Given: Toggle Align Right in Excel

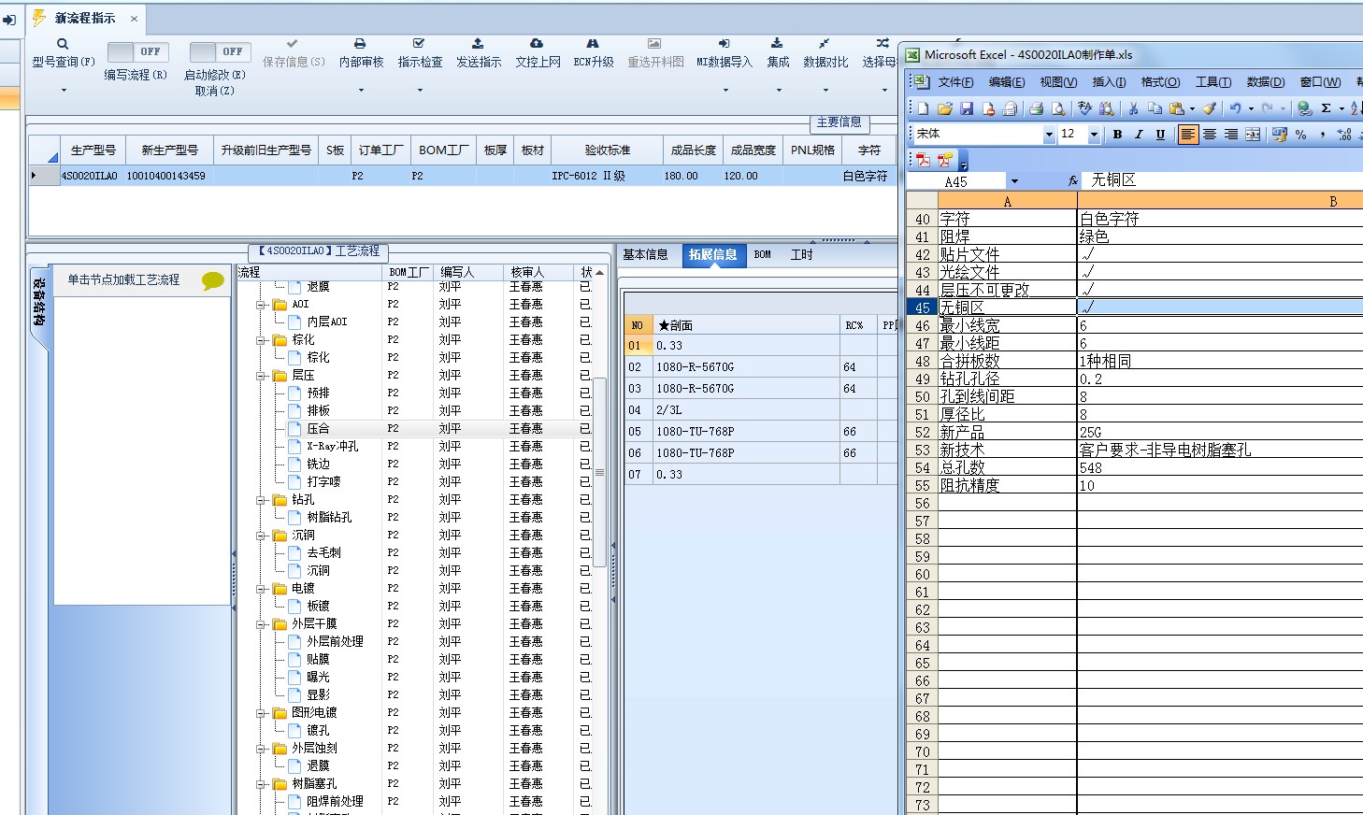Looking at the screenshot, I should [x=1231, y=135].
